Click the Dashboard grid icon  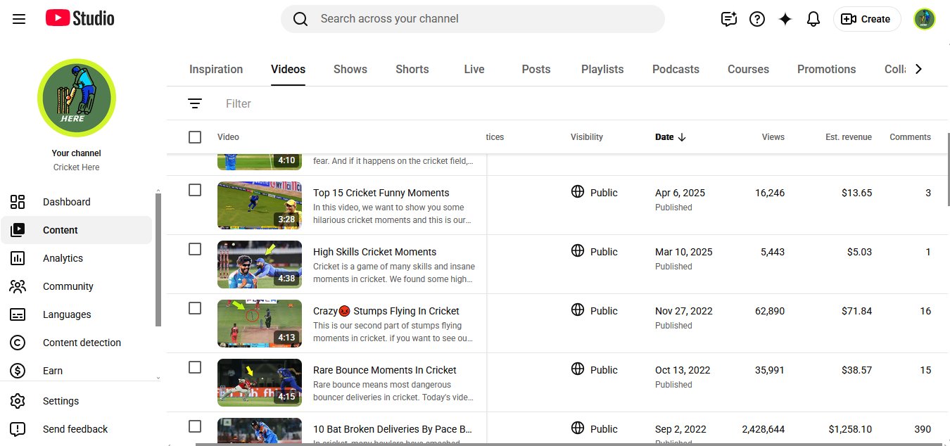coord(18,202)
